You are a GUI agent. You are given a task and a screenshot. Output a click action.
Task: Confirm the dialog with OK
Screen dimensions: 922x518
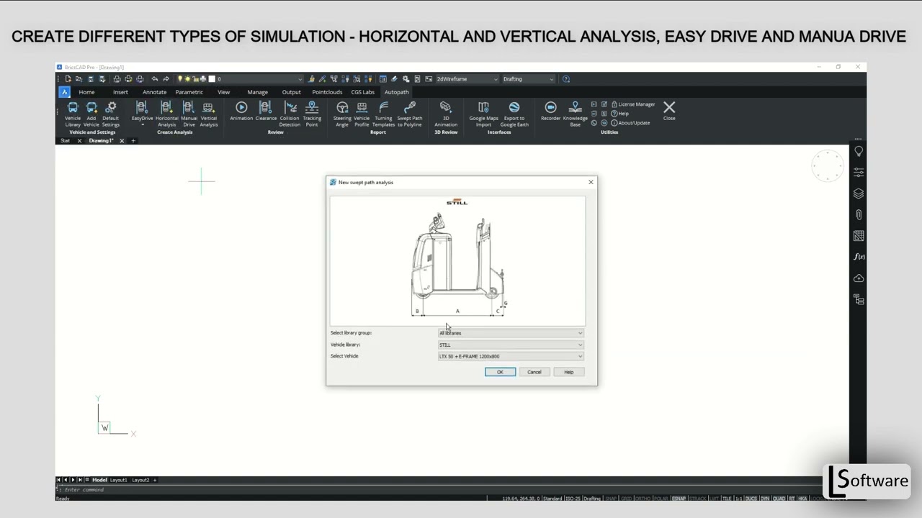tap(500, 372)
